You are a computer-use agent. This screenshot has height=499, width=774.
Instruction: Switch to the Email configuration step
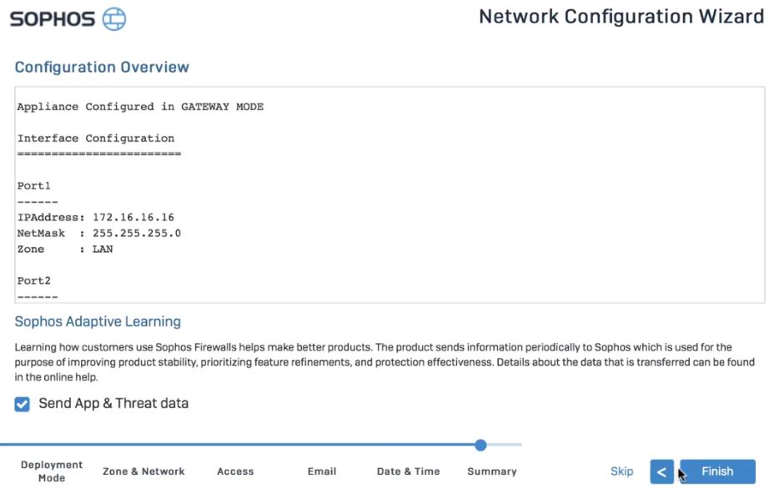[322, 471]
